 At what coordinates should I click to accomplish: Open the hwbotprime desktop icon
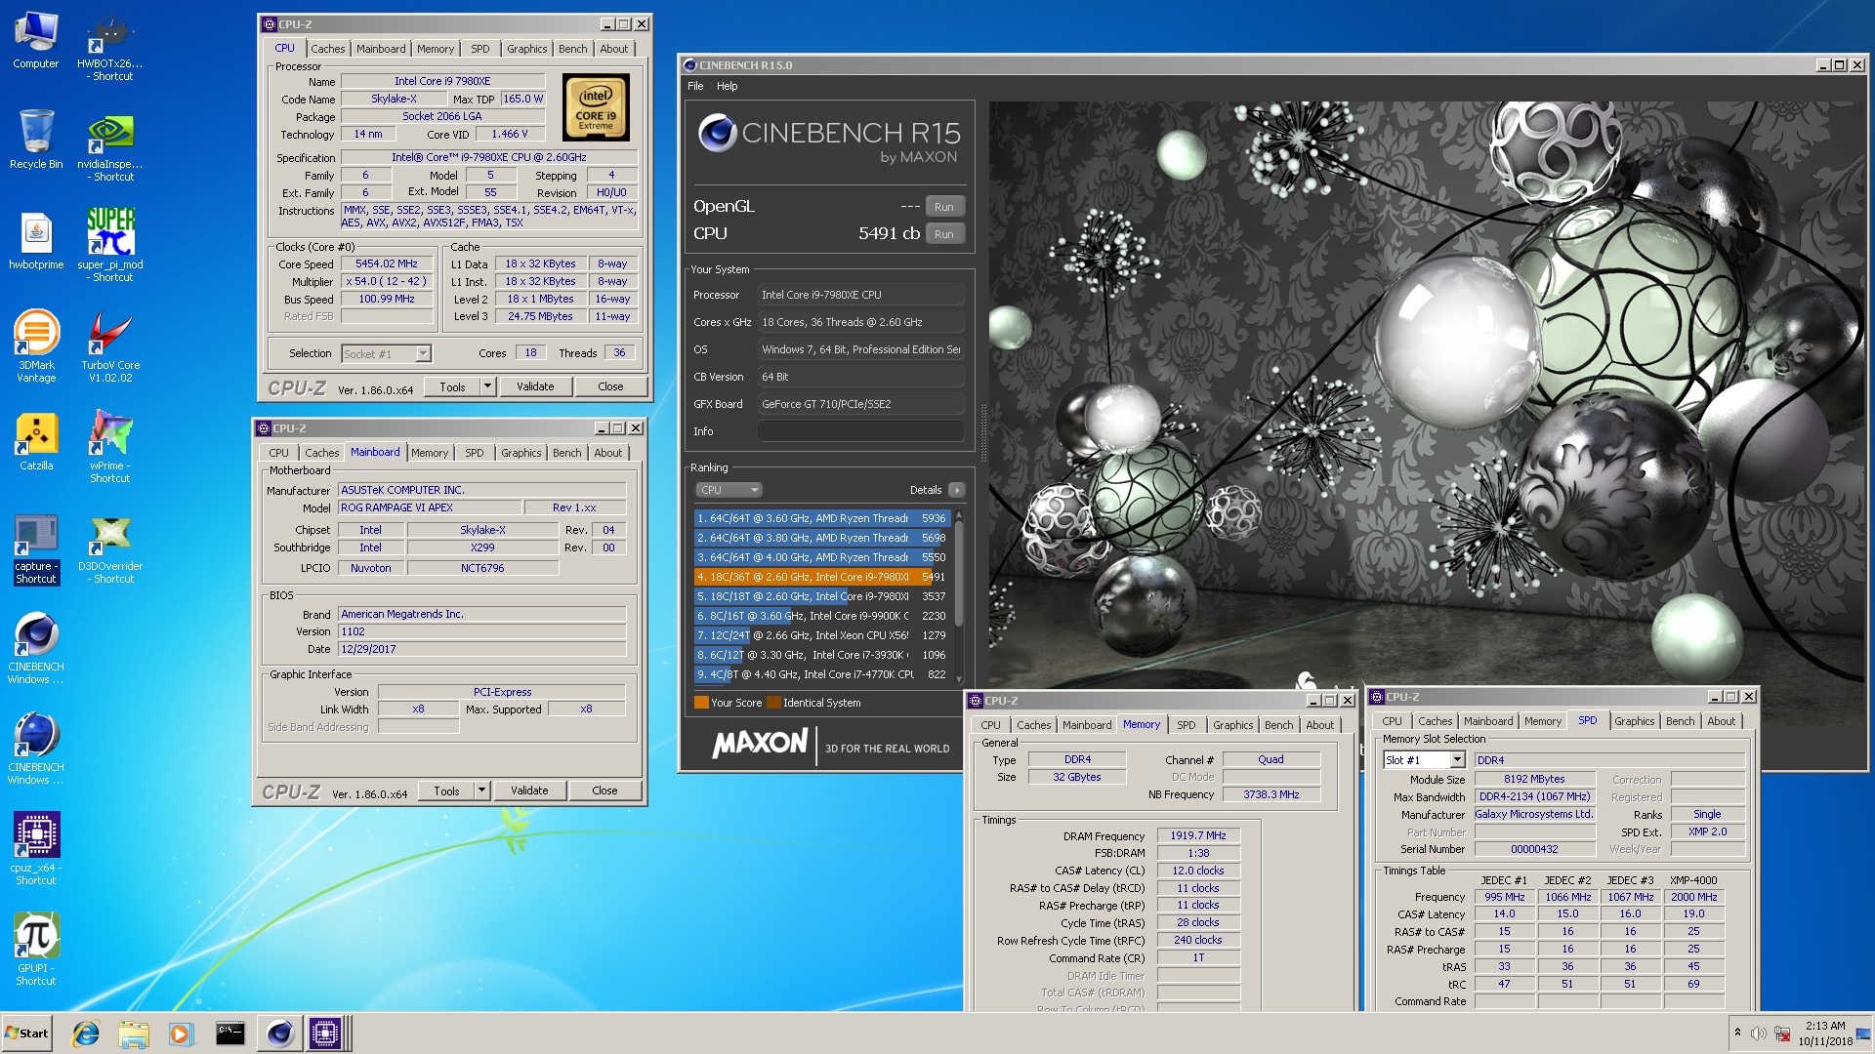pos(36,241)
